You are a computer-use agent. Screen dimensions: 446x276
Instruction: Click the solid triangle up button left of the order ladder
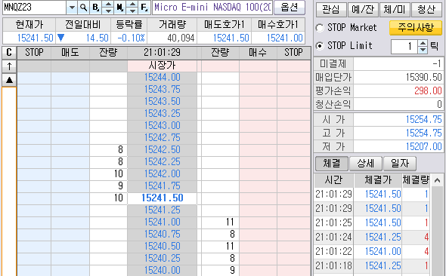(x=9, y=80)
